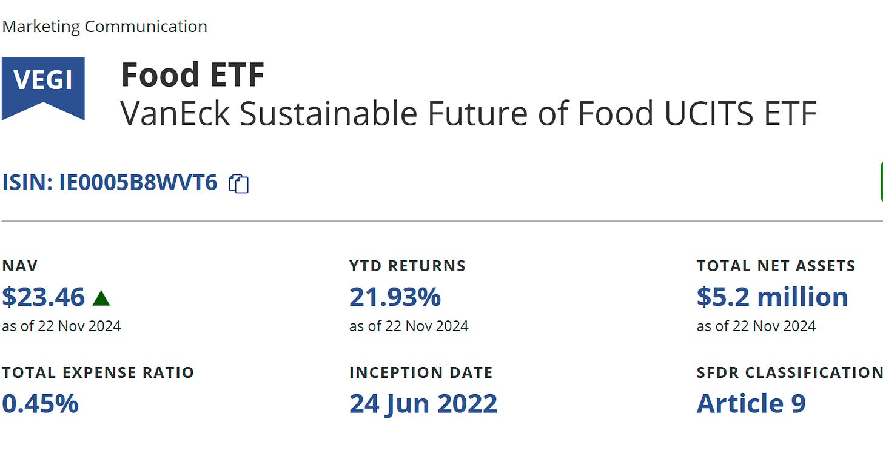The width and height of the screenshot is (883, 462).
Task: Select the ISIN code IE0005B8WVT6
Action: click(x=138, y=182)
